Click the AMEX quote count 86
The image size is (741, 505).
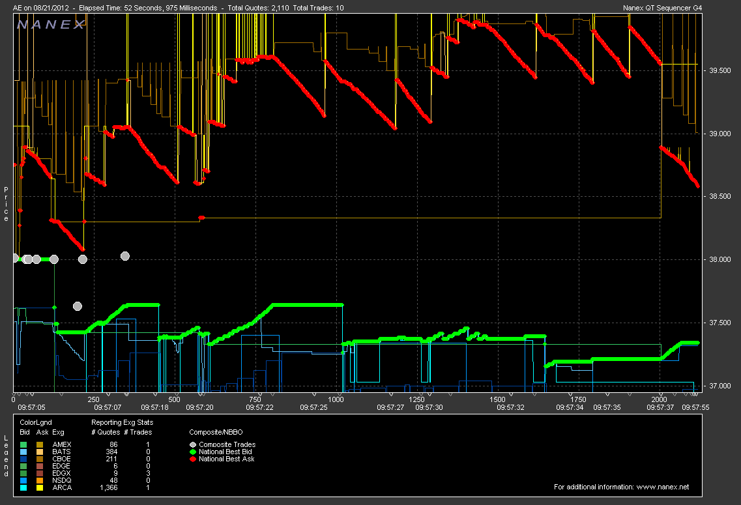coord(113,444)
